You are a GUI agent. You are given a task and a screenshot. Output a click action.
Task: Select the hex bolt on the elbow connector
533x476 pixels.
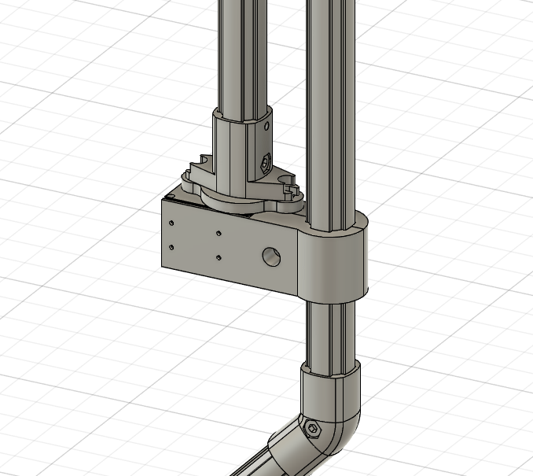point(313,430)
